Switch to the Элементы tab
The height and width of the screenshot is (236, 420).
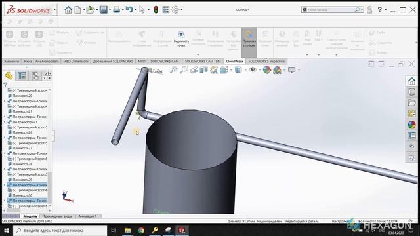pos(11,61)
